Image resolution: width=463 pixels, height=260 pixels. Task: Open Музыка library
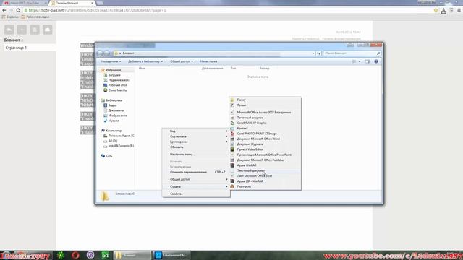pyautogui.click(x=114, y=121)
